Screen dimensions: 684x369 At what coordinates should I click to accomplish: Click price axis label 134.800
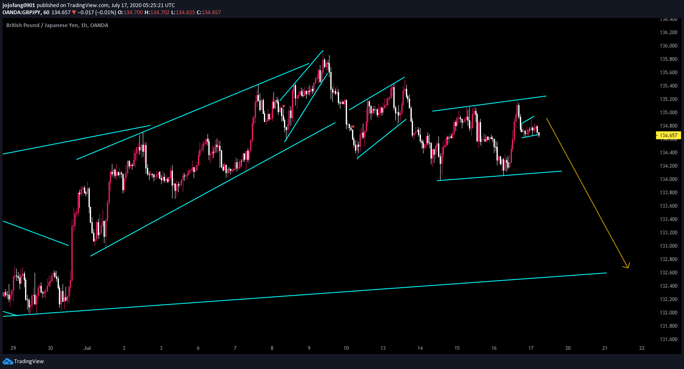click(669, 126)
